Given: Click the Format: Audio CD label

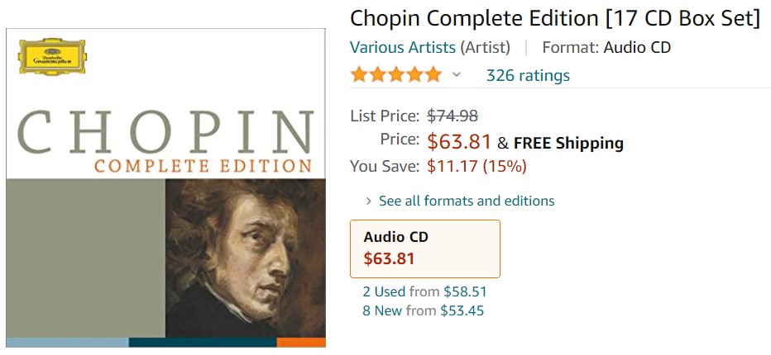Looking at the screenshot, I should (x=606, y=47).
